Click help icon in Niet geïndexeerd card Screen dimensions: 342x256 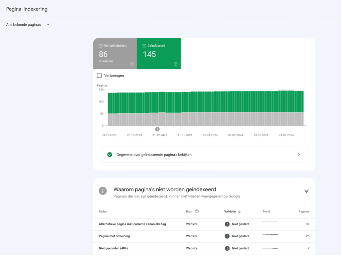(132, 64)
